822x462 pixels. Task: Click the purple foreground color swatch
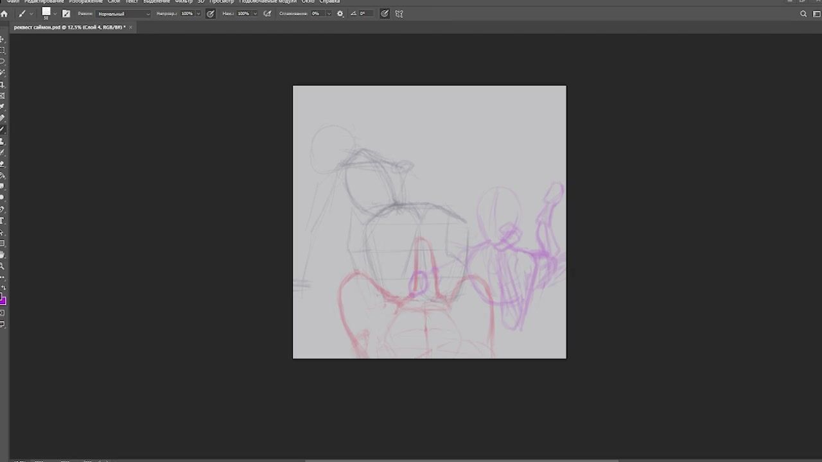3,300
